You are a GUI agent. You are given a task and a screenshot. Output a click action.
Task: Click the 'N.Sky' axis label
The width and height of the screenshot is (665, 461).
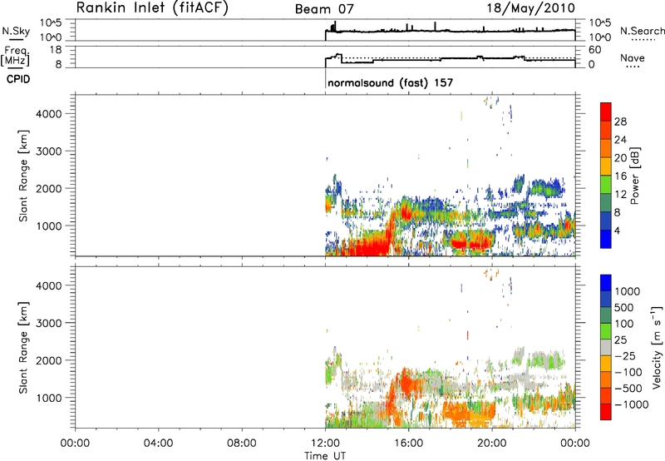point(16,31)
